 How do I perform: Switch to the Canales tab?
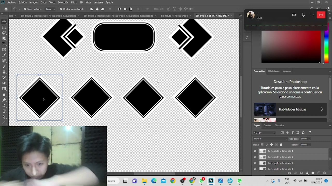[267, 126]
